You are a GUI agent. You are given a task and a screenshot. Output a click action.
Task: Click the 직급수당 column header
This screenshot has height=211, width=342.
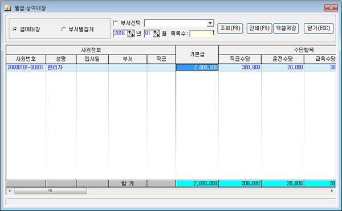tap(240, 59)
